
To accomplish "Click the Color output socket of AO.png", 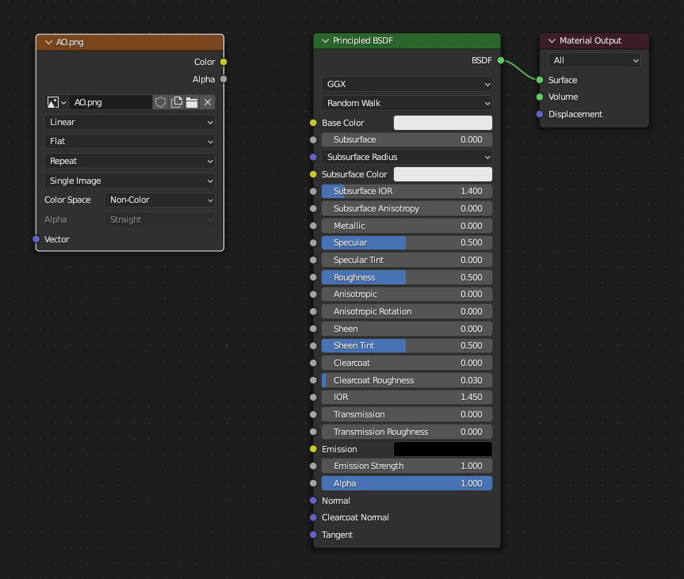I will pyautogui.click(x=224, y=62).
